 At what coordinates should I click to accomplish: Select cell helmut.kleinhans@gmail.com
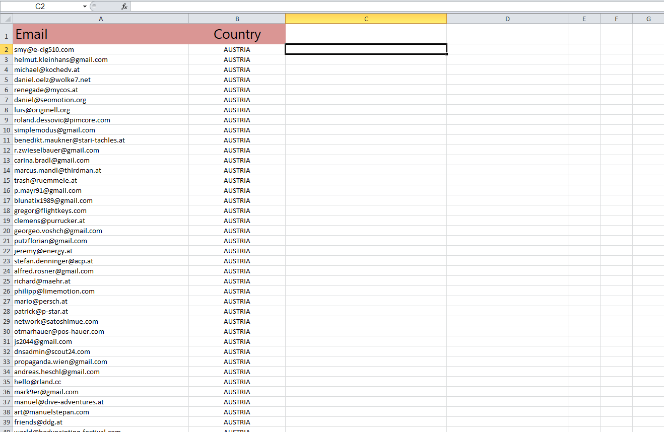(101, 59)
